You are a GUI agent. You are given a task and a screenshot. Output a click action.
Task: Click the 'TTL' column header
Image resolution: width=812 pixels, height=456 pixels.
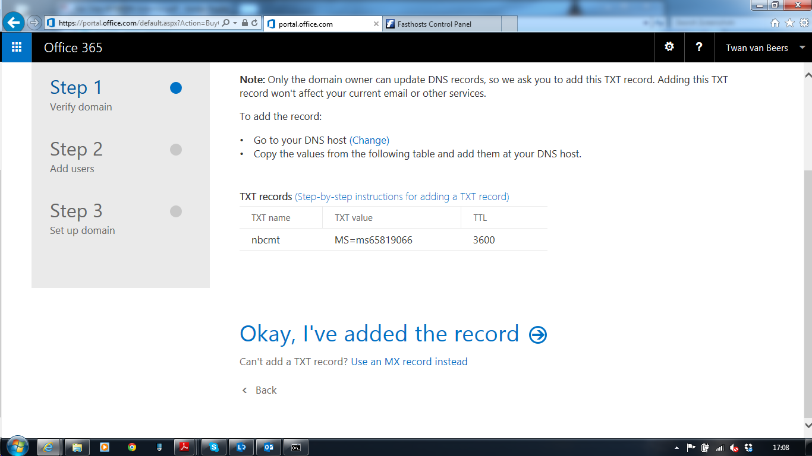(x=480, y=218)
